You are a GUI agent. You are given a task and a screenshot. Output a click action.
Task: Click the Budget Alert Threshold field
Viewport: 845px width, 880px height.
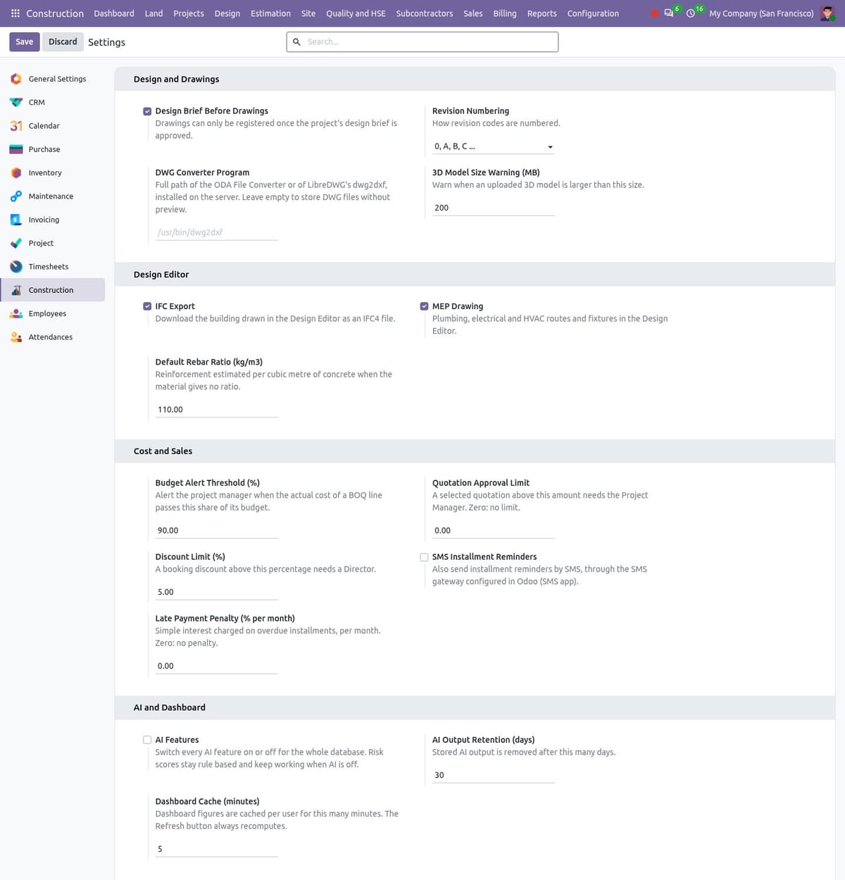tap(217, 531)
